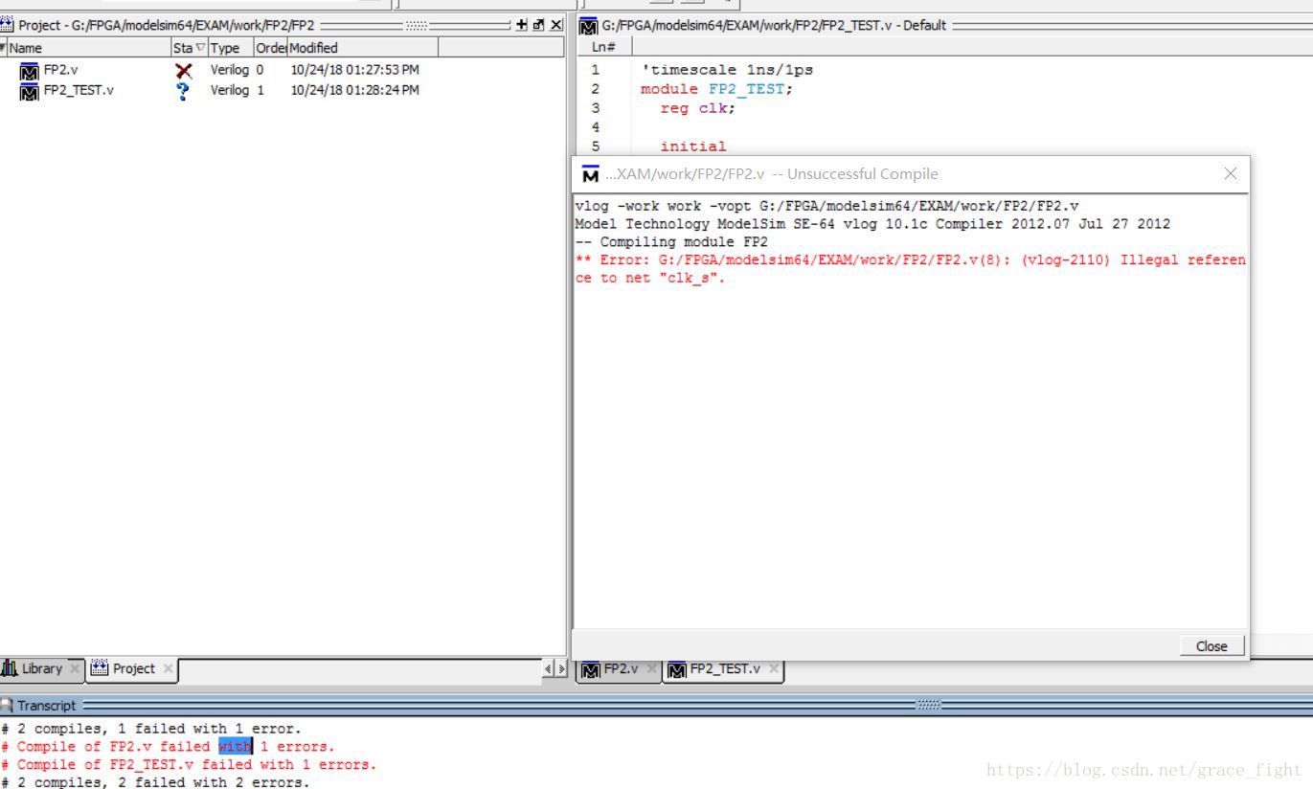Click the 'reg clk;' code line

[698, 108]
